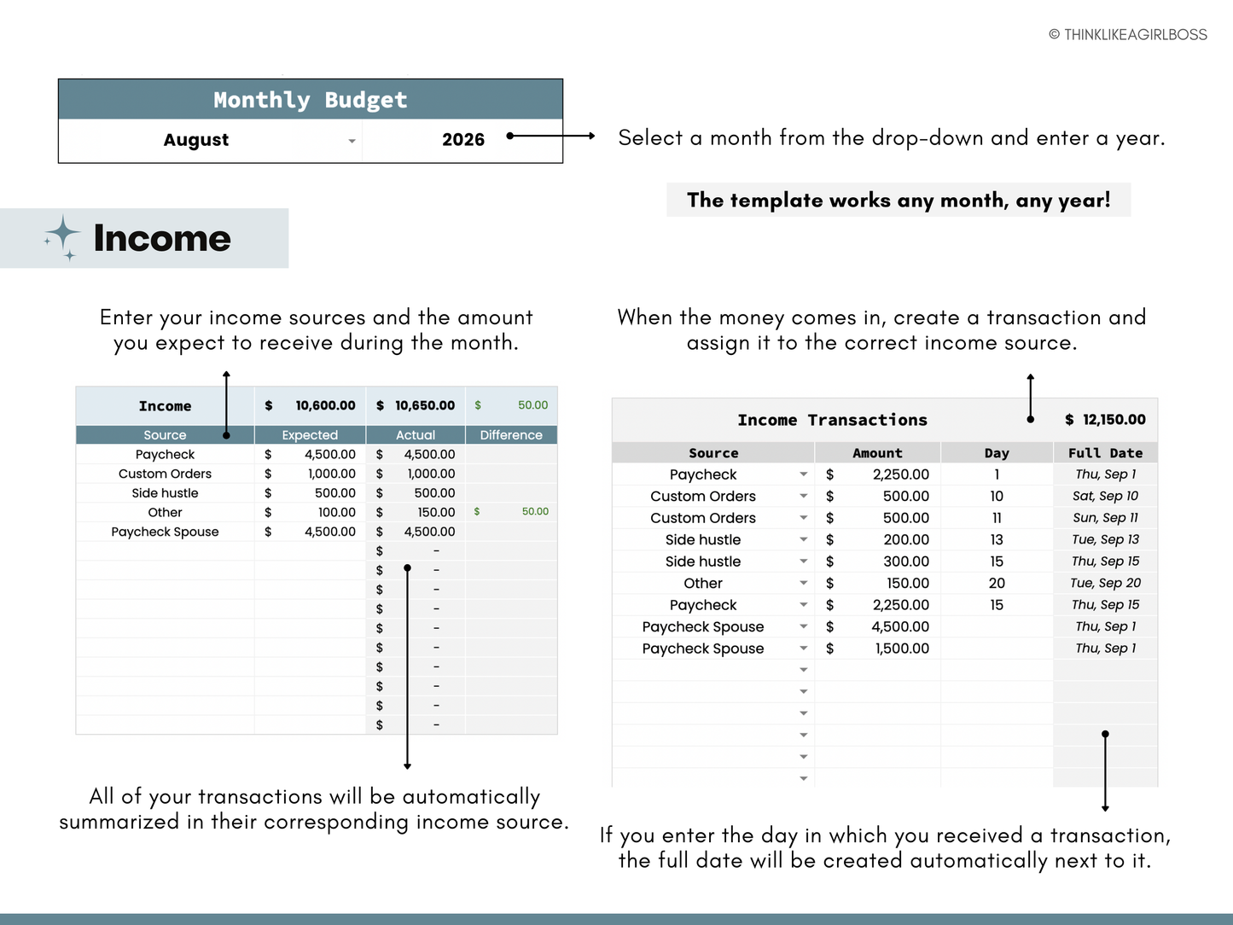Click the Full Date column header
1233x925 pixels.
[1105, 453]
